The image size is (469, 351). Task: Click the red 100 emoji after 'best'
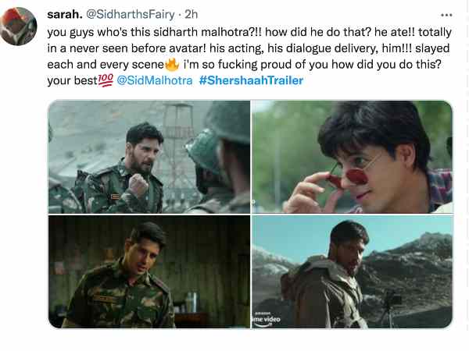pos(106,80)
